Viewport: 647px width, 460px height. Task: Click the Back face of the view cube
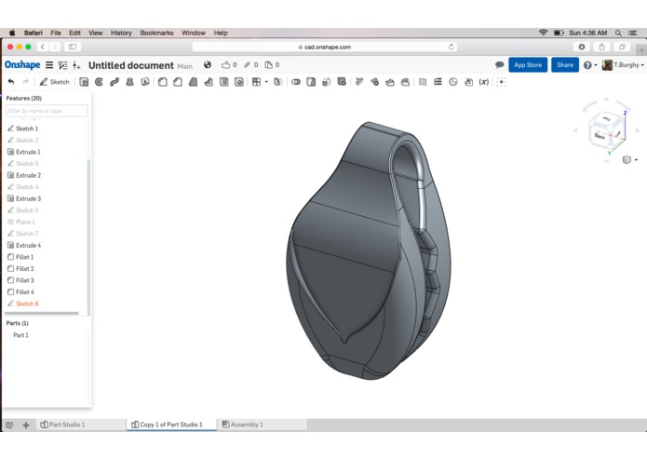(x=600, y=136)
